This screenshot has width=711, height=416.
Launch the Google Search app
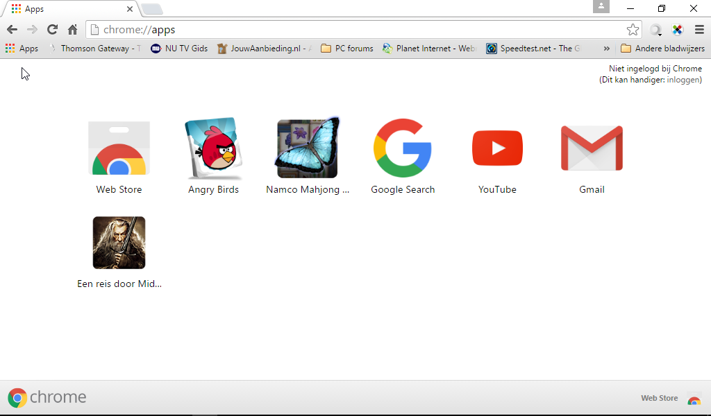pos(403,148)
